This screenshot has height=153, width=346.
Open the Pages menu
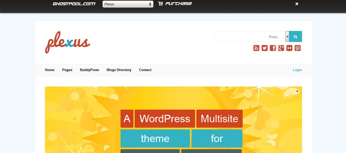pyautogui.click(x=67, y=70)
